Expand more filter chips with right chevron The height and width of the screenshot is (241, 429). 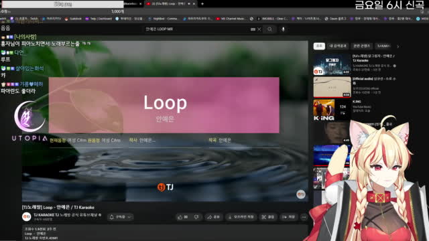point(397,46)
